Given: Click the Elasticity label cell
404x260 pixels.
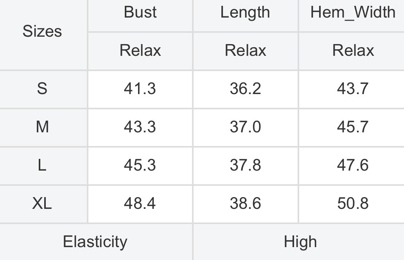Looking at the screenshot, I should tap(95, 242).
